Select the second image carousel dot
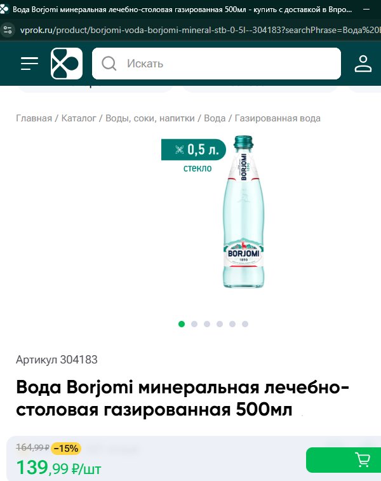Image resolution: width=381 pixels, height=481 pixels. click(x=194, y=324)
